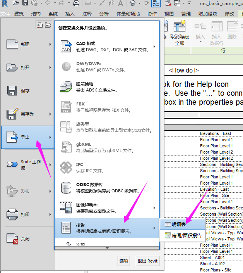Open the Suite 工作流 icon
This screenshot has width=243, height=273.
(x=12, y=164)
